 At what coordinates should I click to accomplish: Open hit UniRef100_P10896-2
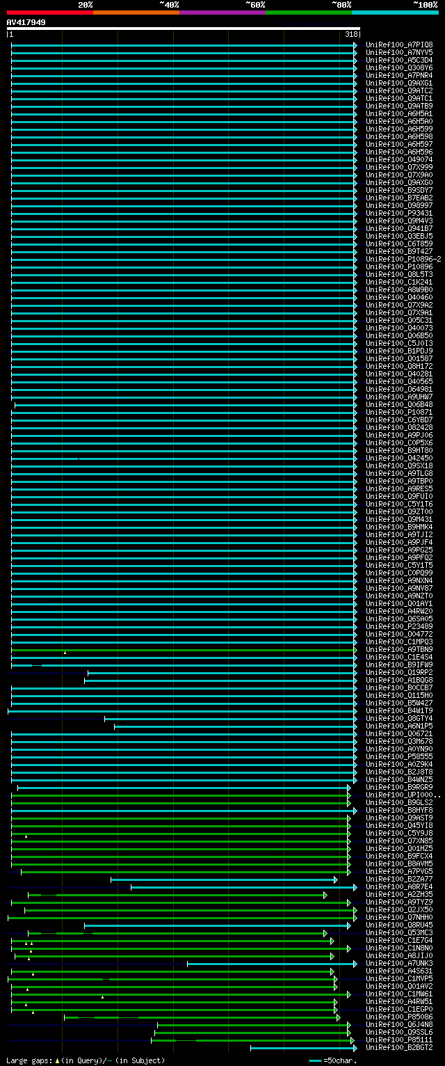click(x=403, y=259)
